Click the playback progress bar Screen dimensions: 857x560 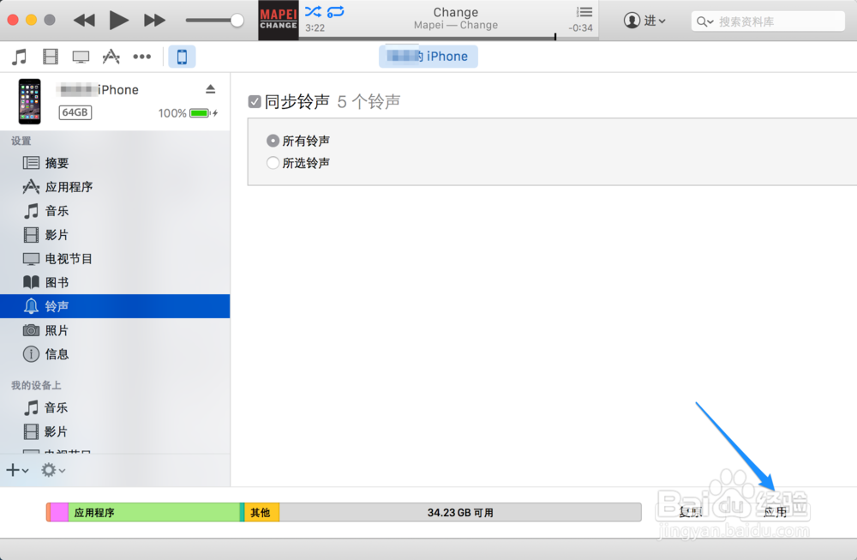[x=448, y=38]
